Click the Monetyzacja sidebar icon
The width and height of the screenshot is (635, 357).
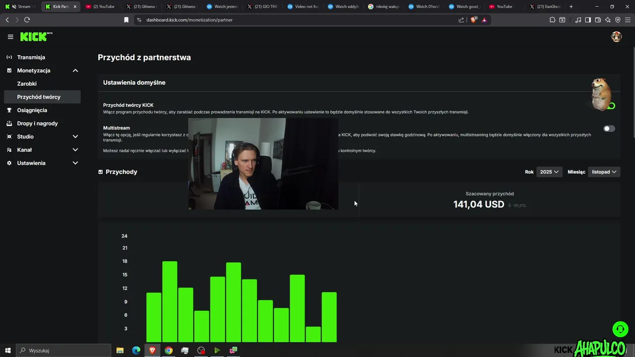coord(9,70)
